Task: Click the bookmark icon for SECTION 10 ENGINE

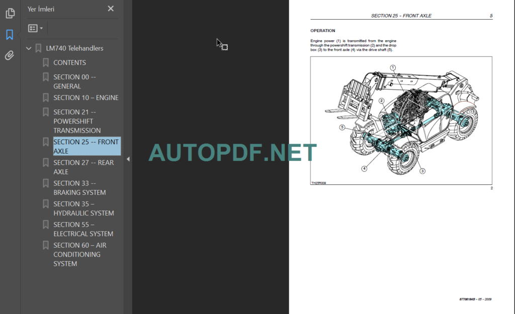Action: click(46, 97)
